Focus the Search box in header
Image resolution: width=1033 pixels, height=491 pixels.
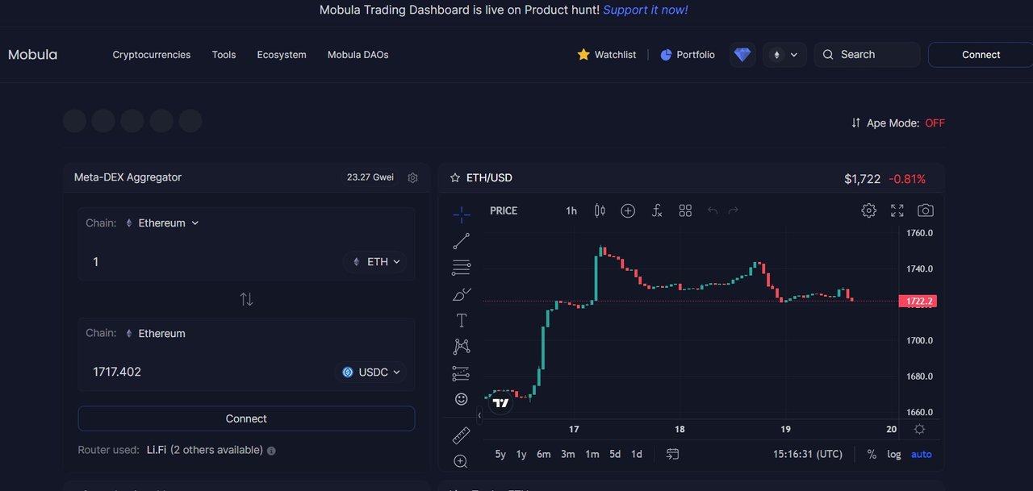(867, 55)
